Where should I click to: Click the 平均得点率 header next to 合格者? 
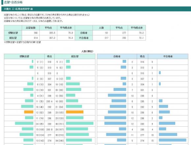[137, 28]
